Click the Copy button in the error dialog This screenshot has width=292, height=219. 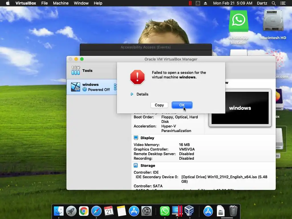click(x=159, y=105)
